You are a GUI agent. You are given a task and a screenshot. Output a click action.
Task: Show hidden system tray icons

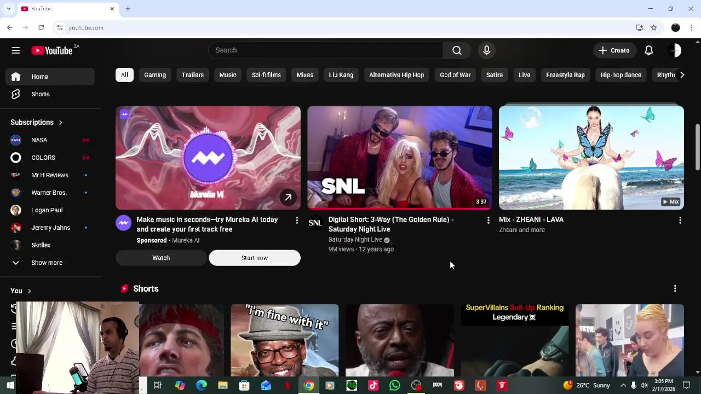coord(623,386)
